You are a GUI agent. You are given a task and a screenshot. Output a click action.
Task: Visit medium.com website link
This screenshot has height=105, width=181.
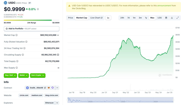[37, 95]
